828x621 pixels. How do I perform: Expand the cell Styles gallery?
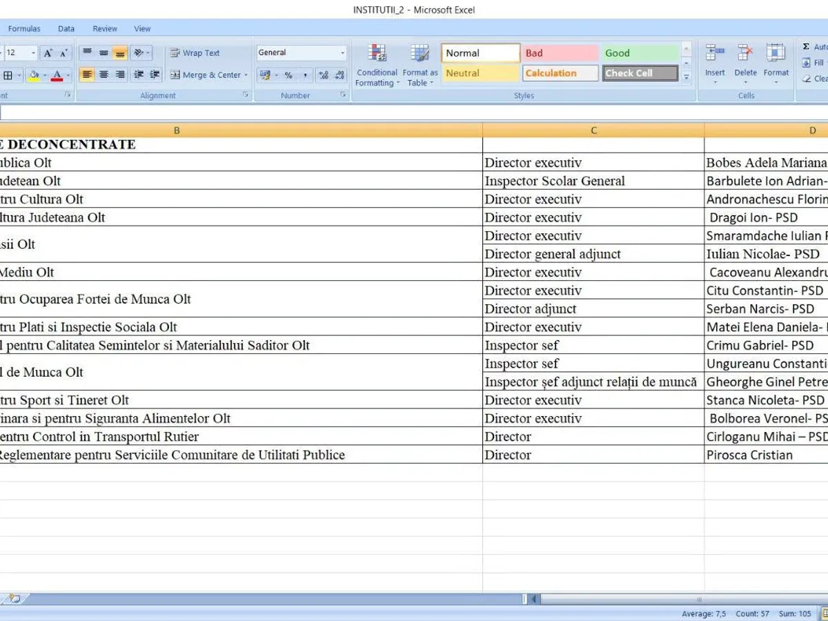tap(687, 78)
